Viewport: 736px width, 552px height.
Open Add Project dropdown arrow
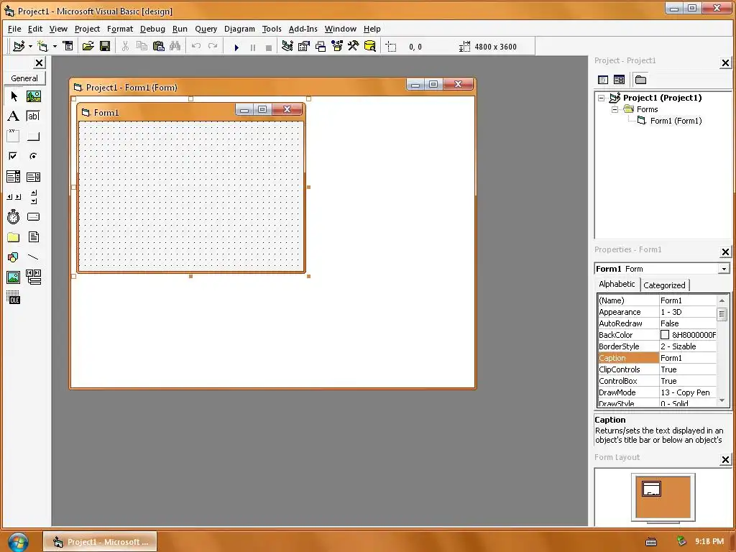pos(30,46)
